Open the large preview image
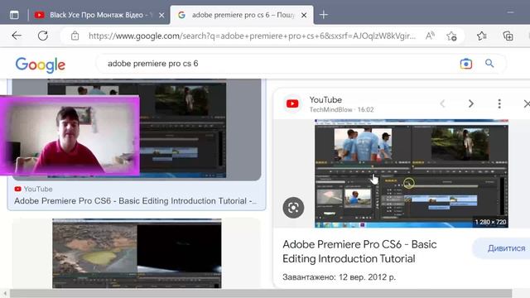The height and width of the screenshot is (298, 530). click(x=412, y=173)
